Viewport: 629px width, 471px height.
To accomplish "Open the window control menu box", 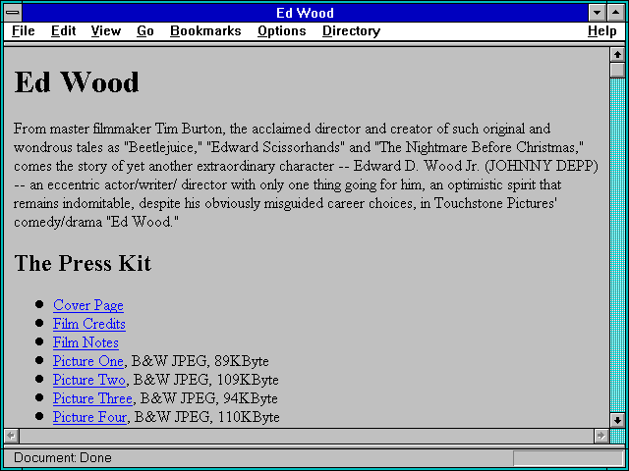I will click(x=13, y=13).
